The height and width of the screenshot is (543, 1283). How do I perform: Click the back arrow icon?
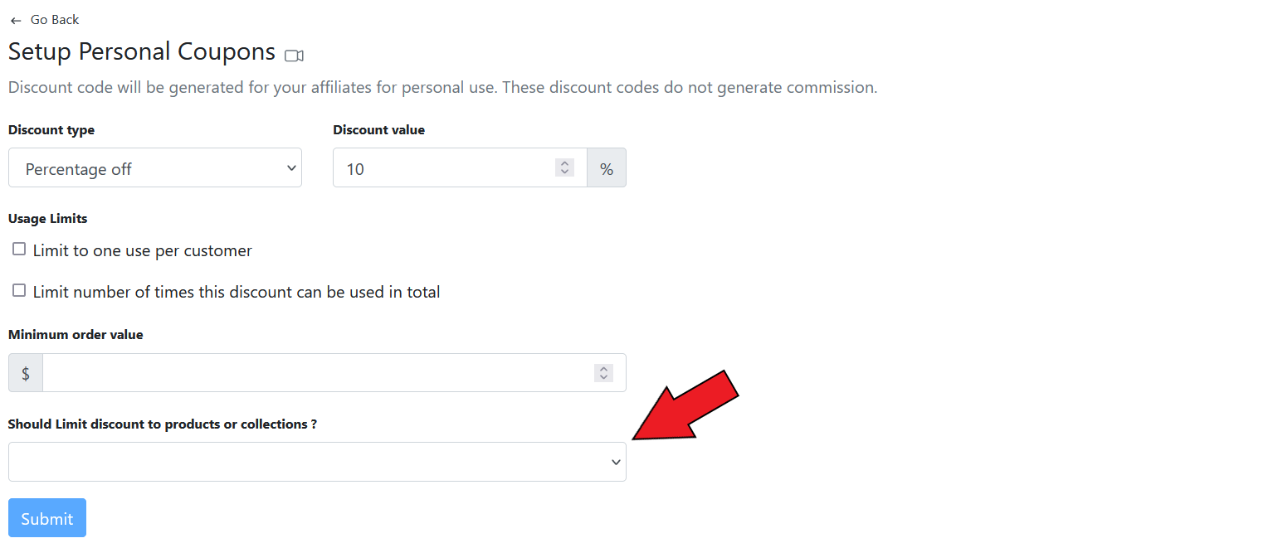15,21
